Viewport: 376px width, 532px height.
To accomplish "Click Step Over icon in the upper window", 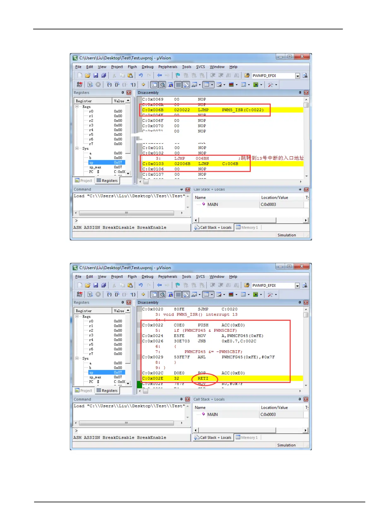I will (117, 85).
